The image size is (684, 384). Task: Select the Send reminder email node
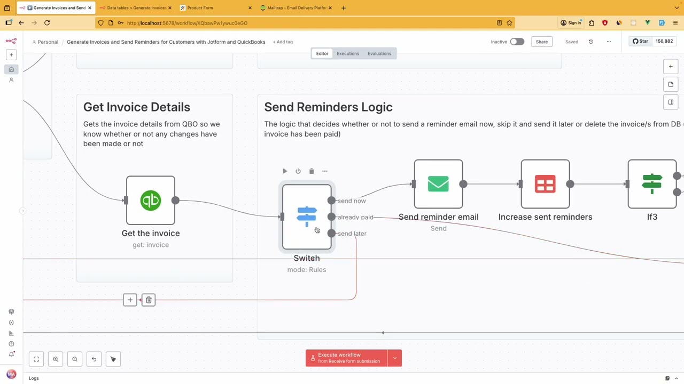(x=438, y=184)
